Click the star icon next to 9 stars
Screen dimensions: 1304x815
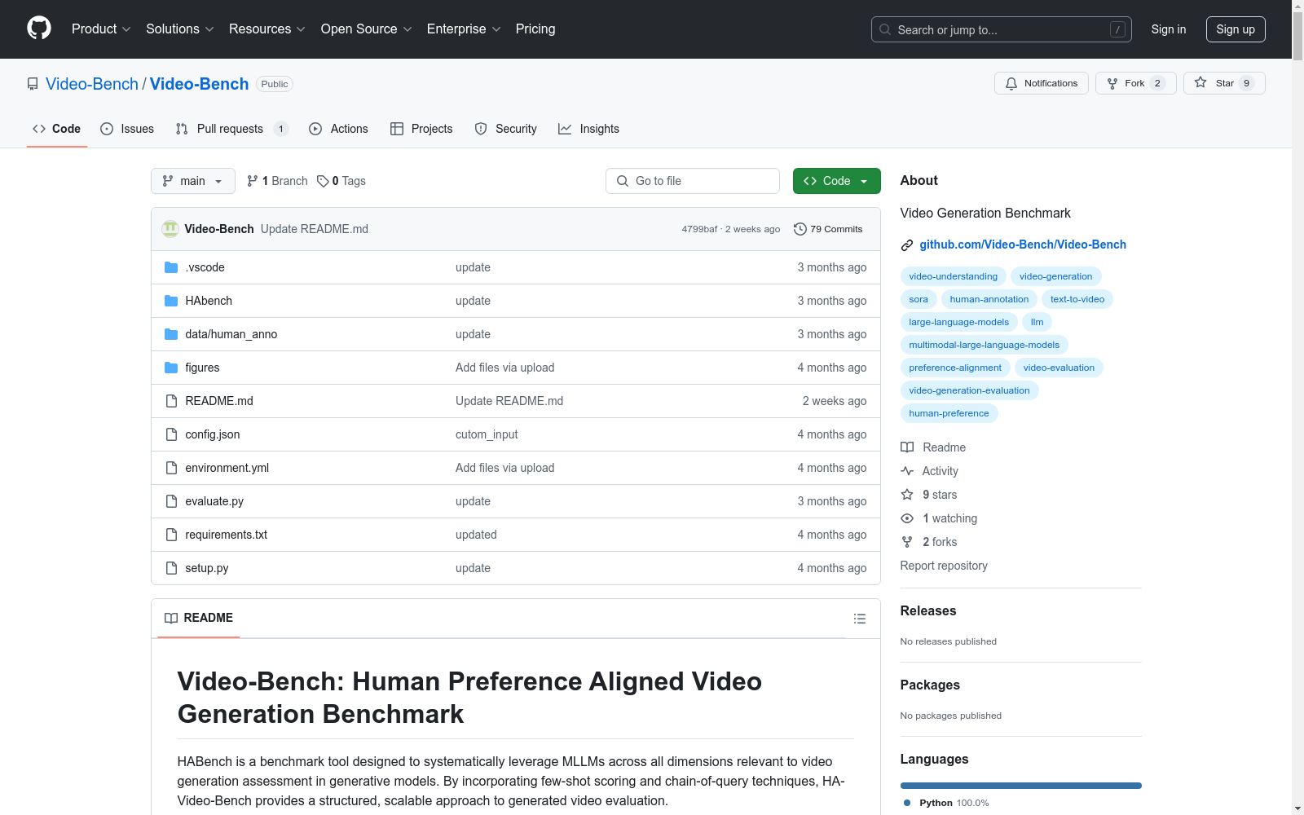point(907,495)
